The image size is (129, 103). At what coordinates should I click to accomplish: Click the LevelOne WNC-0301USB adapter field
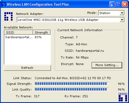point(71,20)
